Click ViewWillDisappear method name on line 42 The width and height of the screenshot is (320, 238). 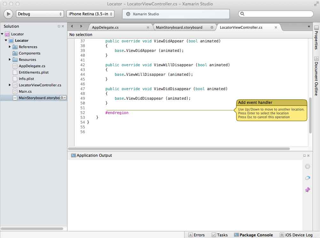point(173,65)
